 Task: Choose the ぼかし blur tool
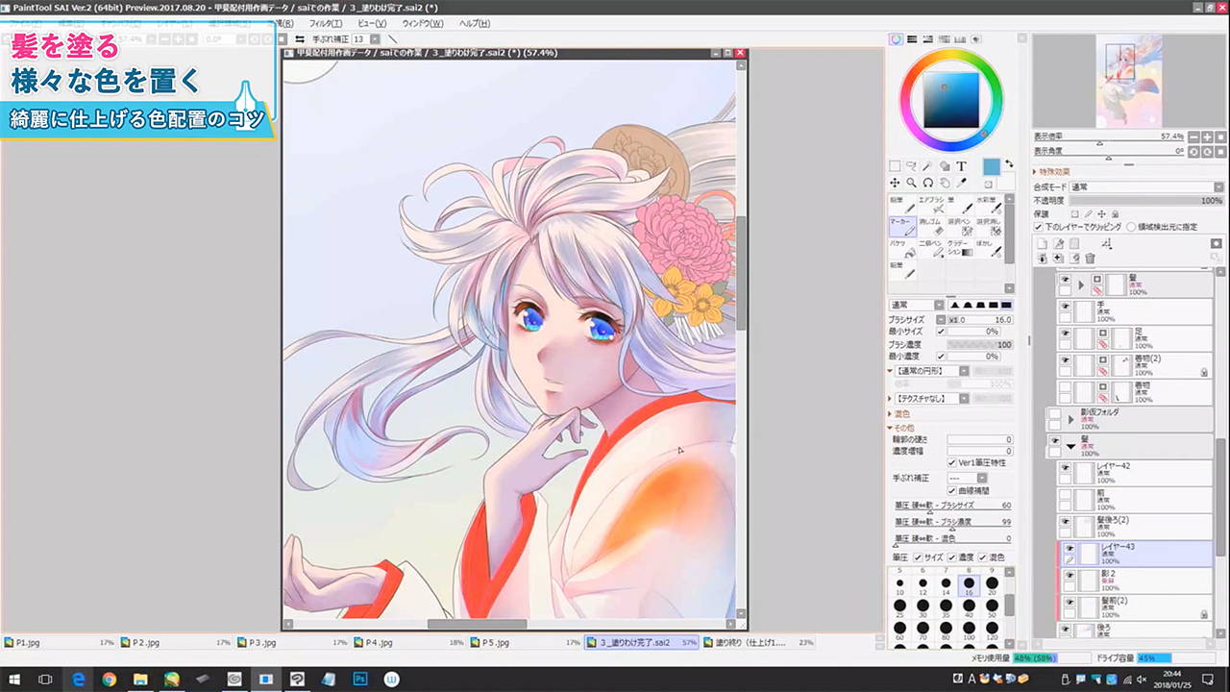coord(990,249)
